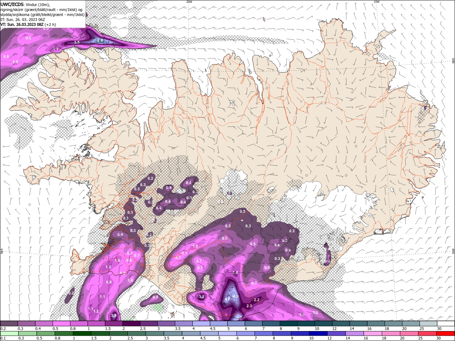This screenshot has height=341, width=455.
Task: Click the 7 label in the bottom legend row
Action: 256,339
